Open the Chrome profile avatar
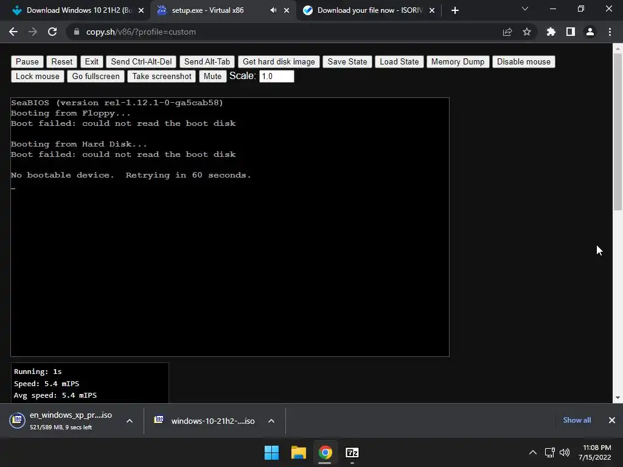Viewport: 623px width, 467px height. point(590,32)
